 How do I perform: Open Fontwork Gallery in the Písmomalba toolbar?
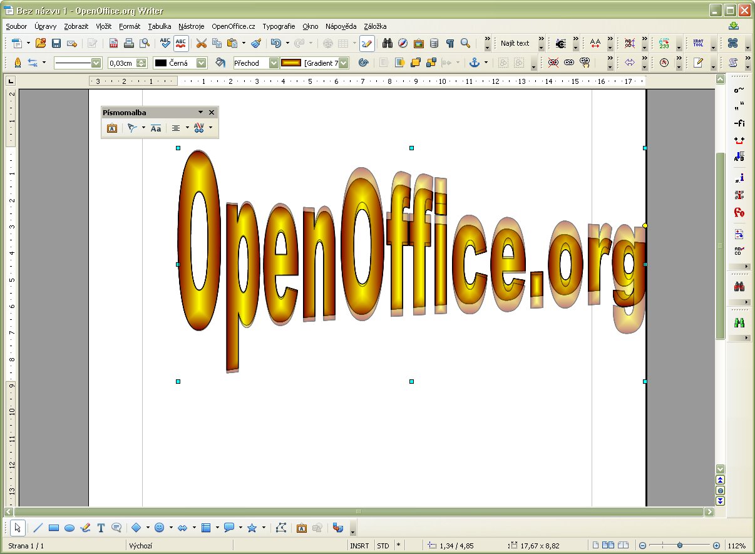112,128
